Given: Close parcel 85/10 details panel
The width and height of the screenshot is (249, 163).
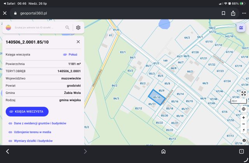Looking at the screenshot, I should pyautogui.click(x=78, y=42).
